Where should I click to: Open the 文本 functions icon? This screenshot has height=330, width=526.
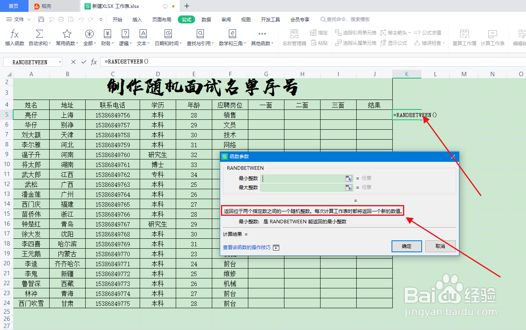tap(143, 34)
